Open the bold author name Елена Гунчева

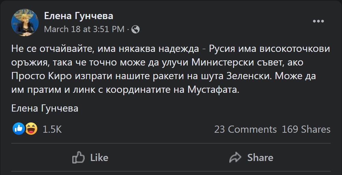click(x=79, y=16)
